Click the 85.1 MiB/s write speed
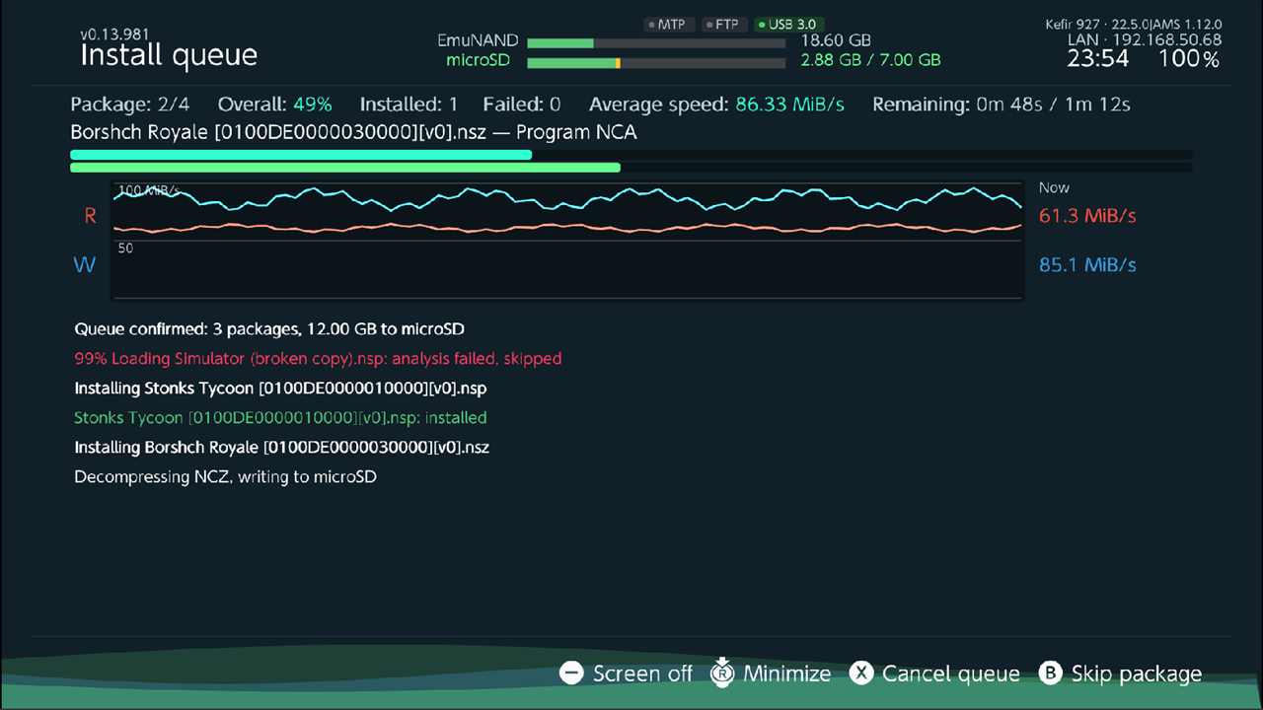The image size is (1263, 710). [x=1087, y=265]
